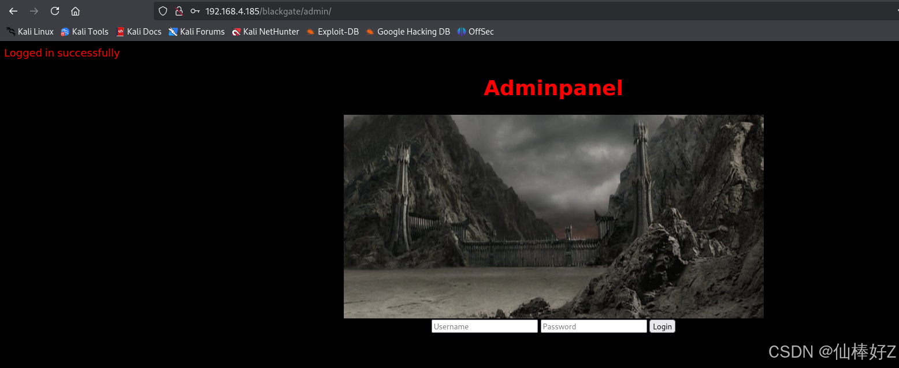The image size is (899, 368).
Task: Click the insecure connection padlock icon
Action: [x=179, y=11]
